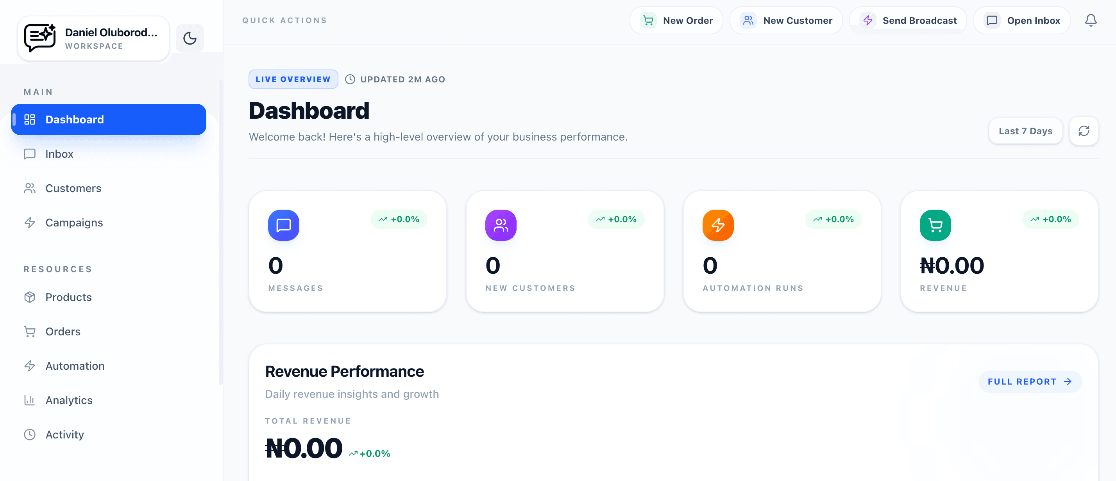Click the Customers icon in the sidebar
The height and width of the screenshot is (481, 1116).
point(29,188)
